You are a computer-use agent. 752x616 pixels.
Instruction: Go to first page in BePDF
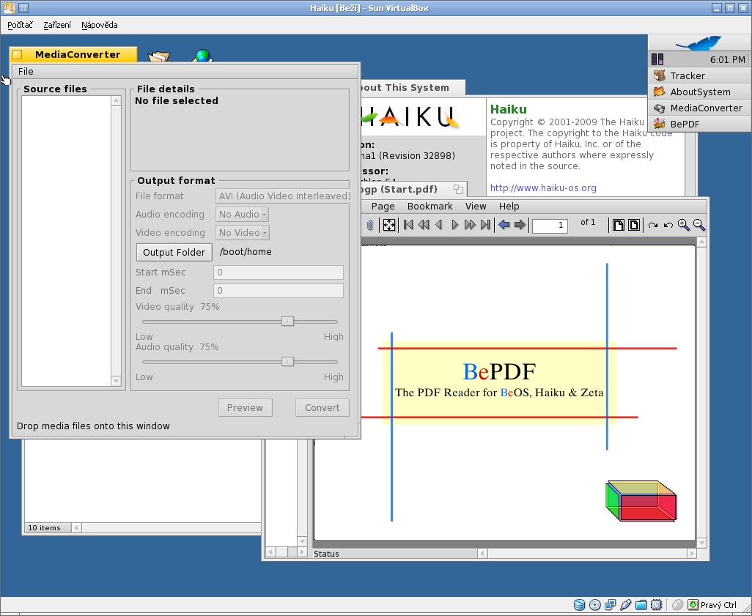(408, 225)
